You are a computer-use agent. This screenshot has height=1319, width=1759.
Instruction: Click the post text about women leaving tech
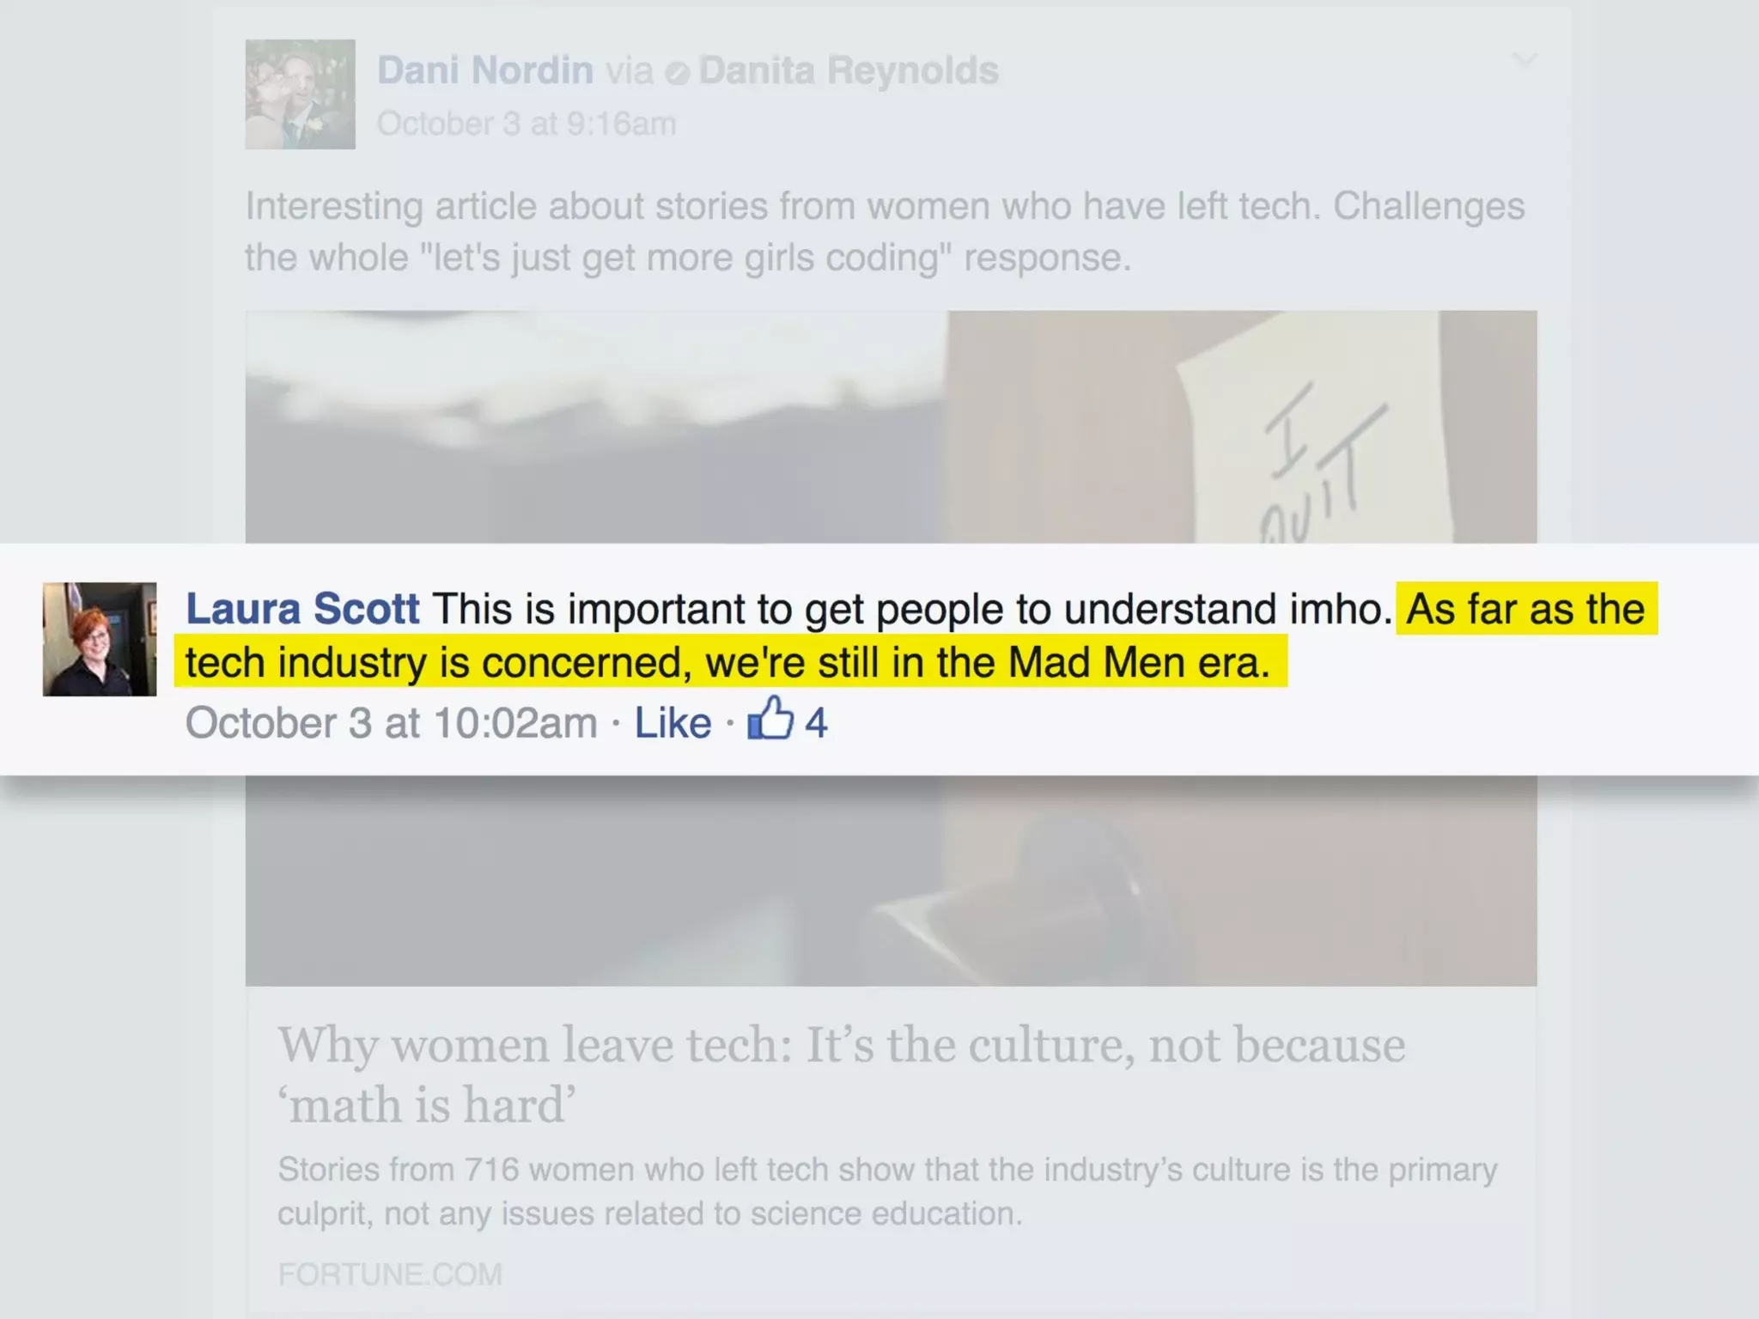click(885, 232)
